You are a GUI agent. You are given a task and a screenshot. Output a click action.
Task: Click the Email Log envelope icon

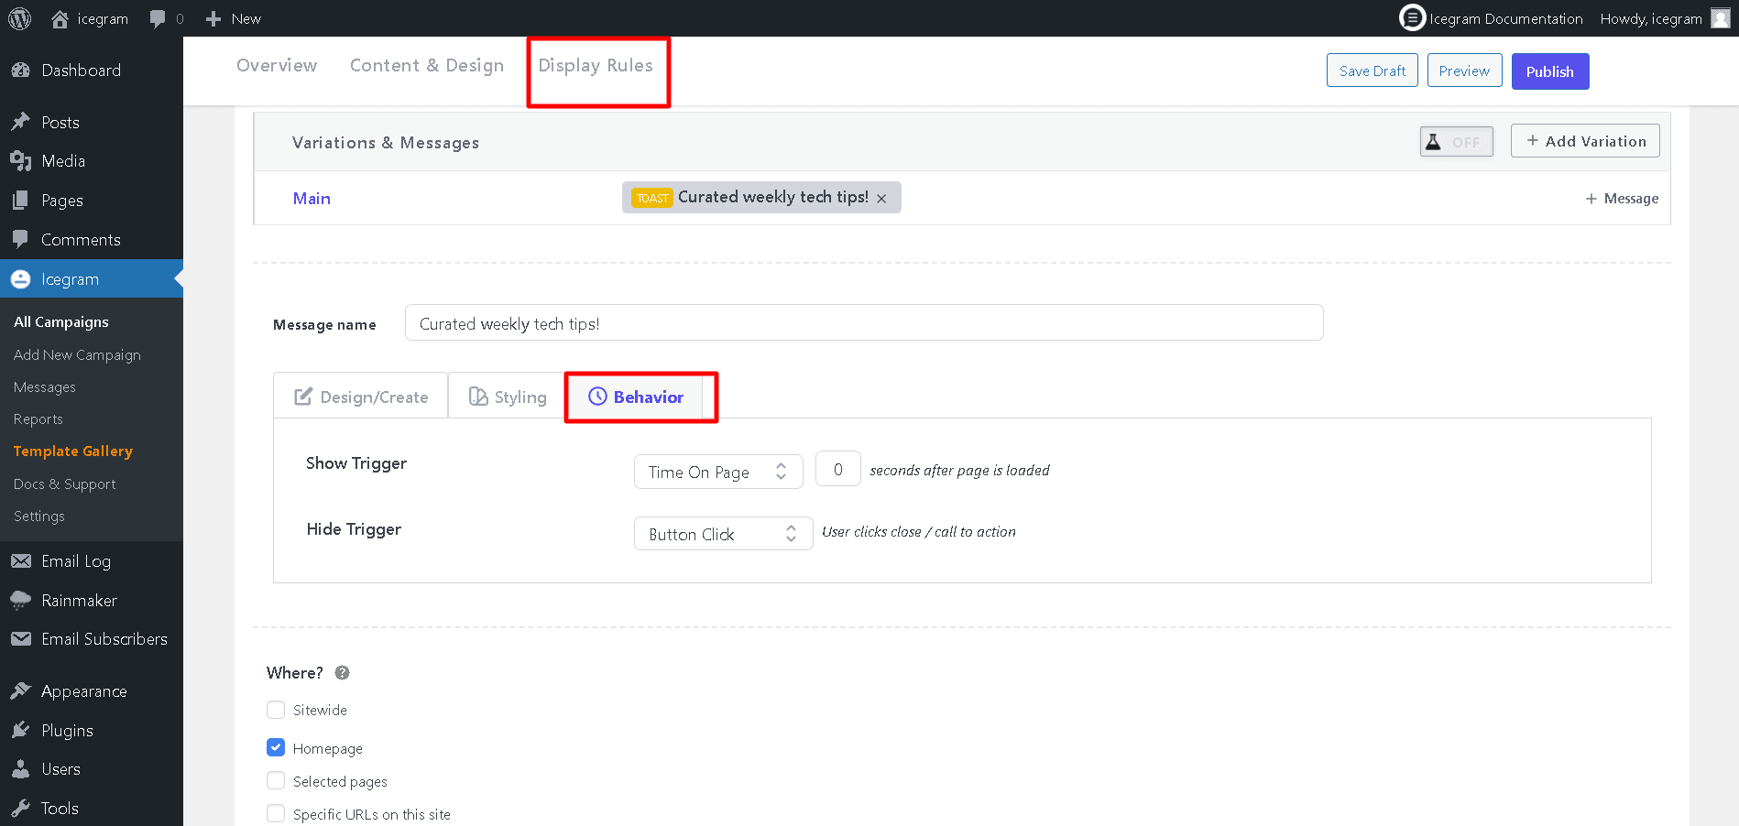pos(21,561)
